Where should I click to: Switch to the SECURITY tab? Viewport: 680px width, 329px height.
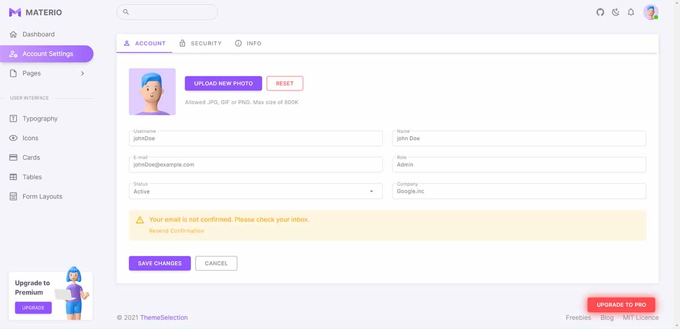coord(200,43)
